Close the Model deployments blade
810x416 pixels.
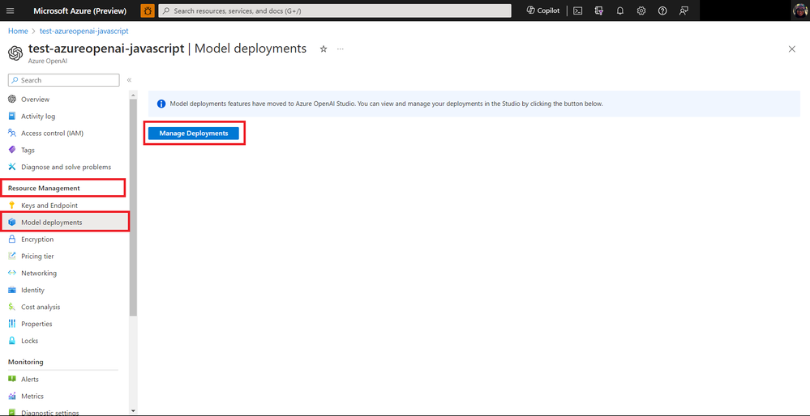[792, 49]
